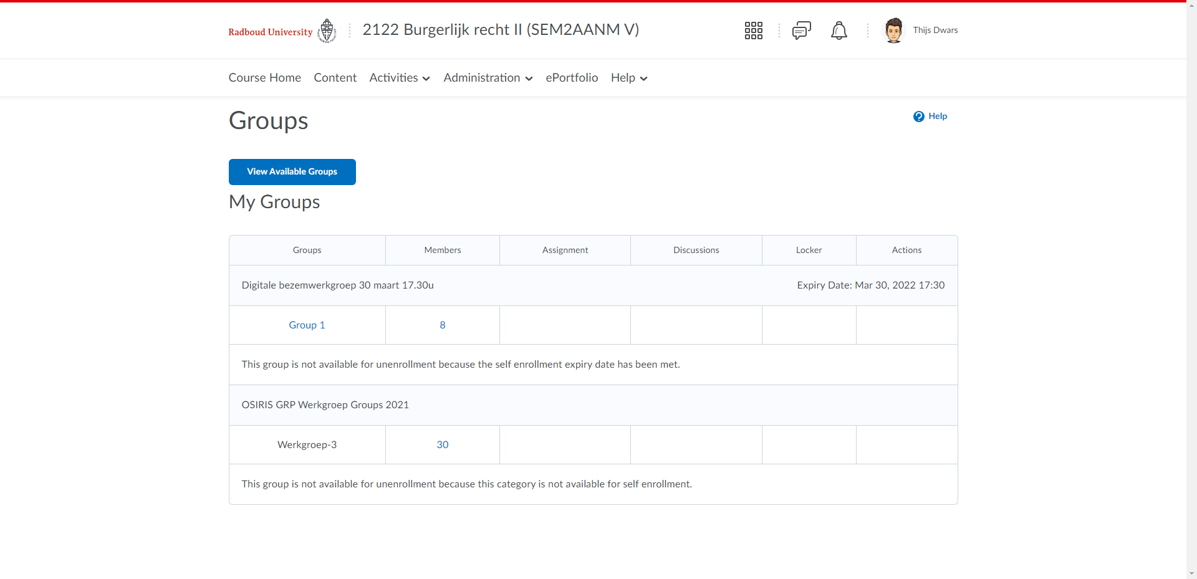Screen dimensions: 1197x579
Task: Expand the Activities dropdown menu
Action: pyautogui.click(x=400, y=78)
